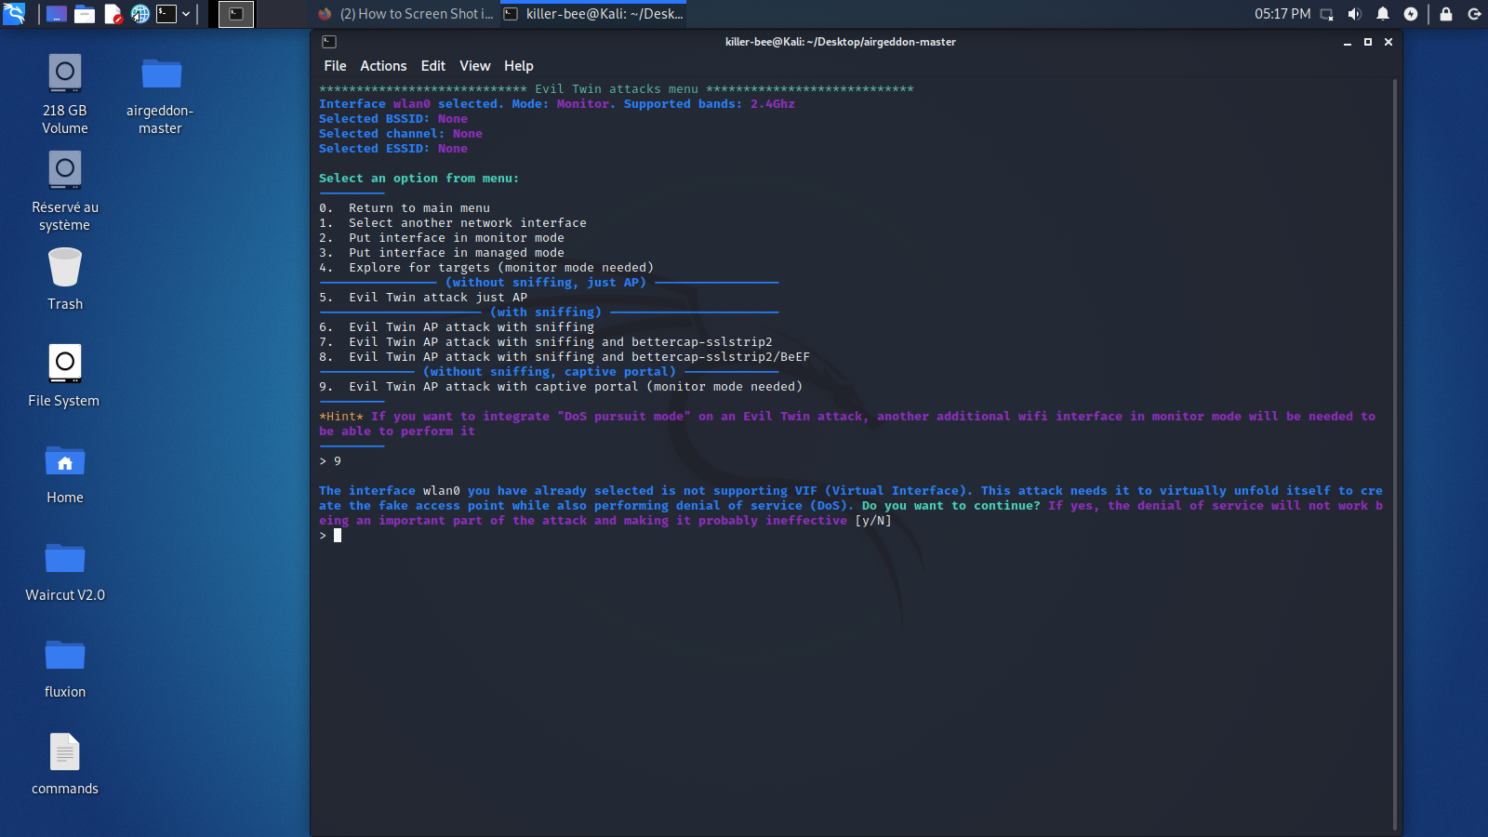The image size is (1488, 837).
Task: Switch to killer-bee@Kali terminal taskbar button
Action: point(594,14)
